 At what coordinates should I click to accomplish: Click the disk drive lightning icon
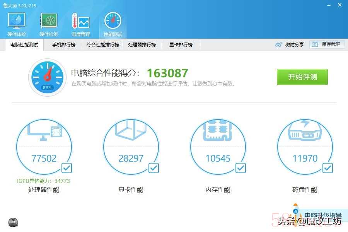point(305,130)
